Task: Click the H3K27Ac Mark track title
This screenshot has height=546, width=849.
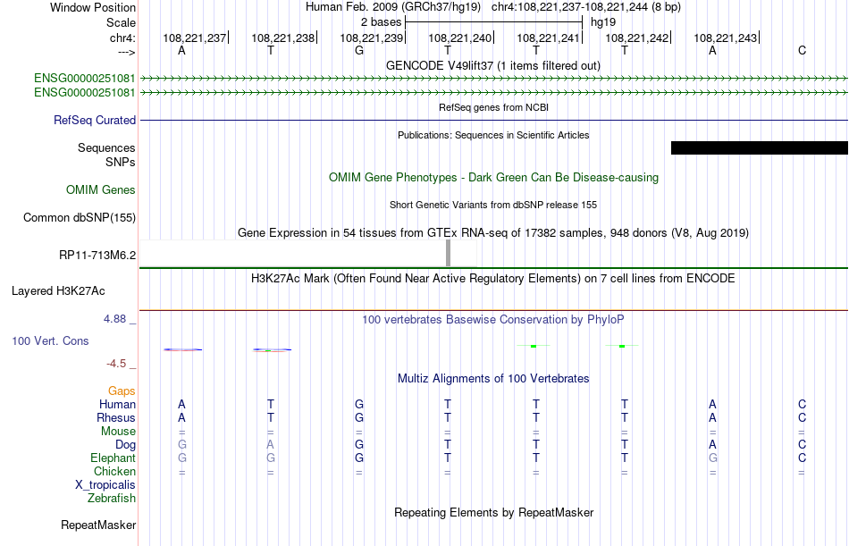Action: pyautogui.click(x=493, y=279)
